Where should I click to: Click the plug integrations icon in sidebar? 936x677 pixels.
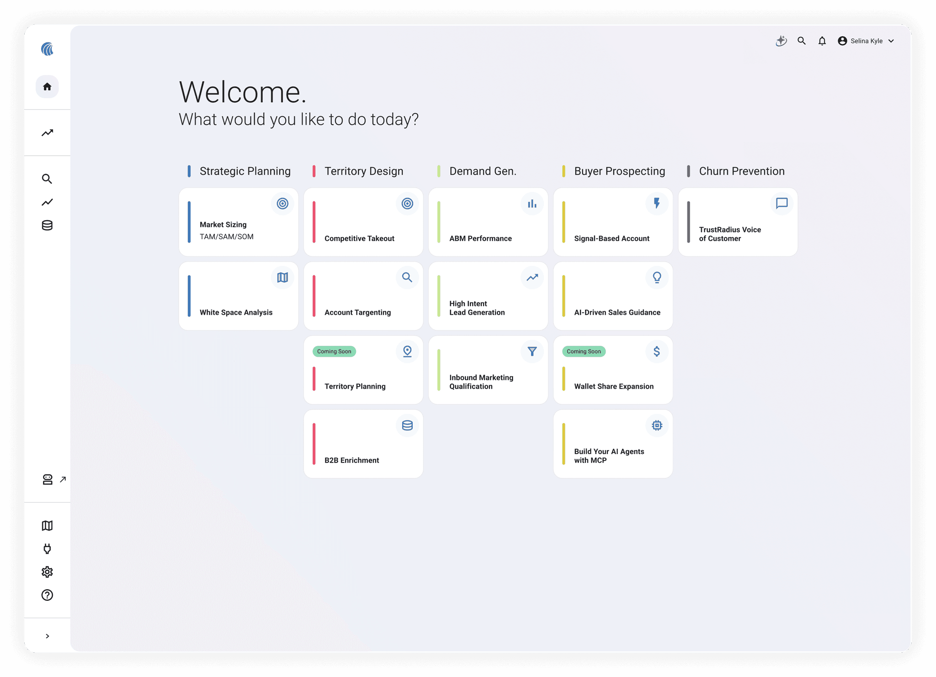(47, 549)
